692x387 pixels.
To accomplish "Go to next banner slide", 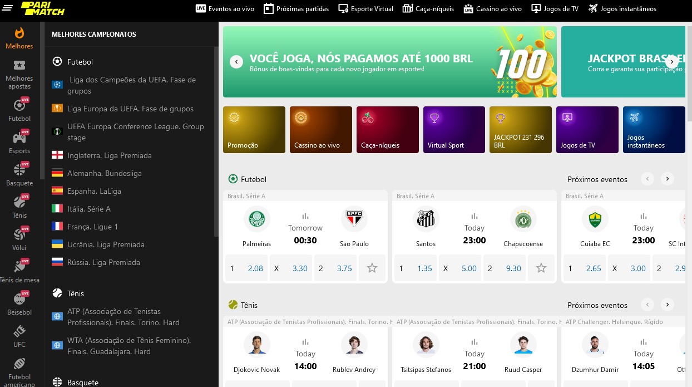I will 672,62.
